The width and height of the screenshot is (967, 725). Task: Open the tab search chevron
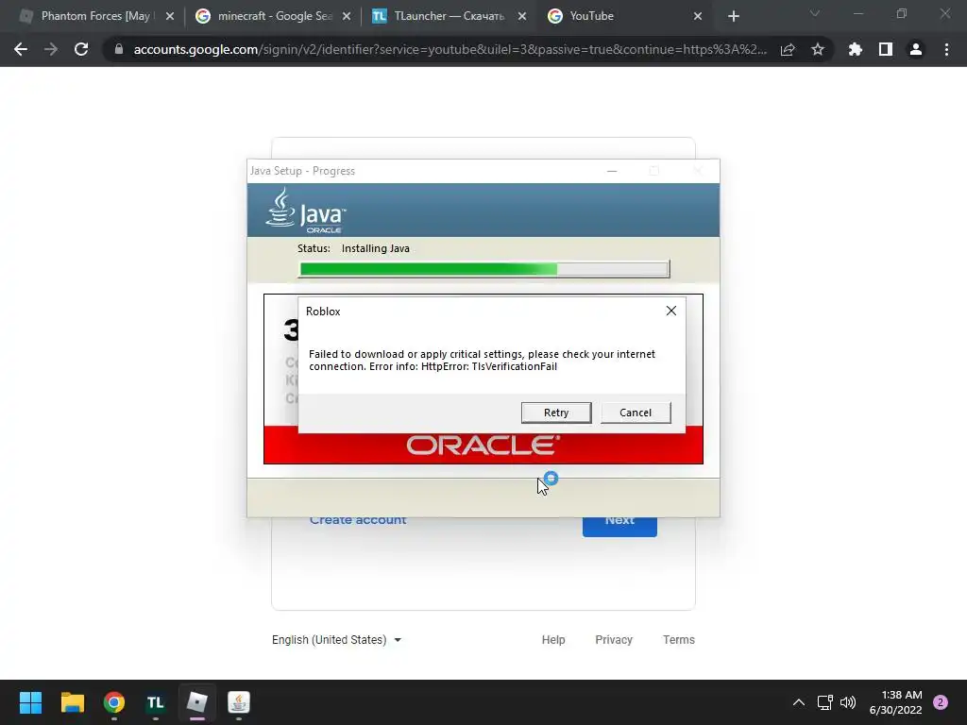[815, 13]
